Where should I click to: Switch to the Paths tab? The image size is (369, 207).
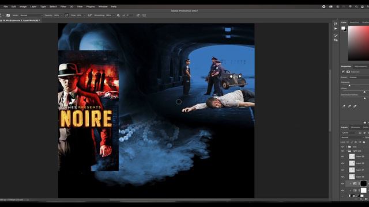(366, 128)
